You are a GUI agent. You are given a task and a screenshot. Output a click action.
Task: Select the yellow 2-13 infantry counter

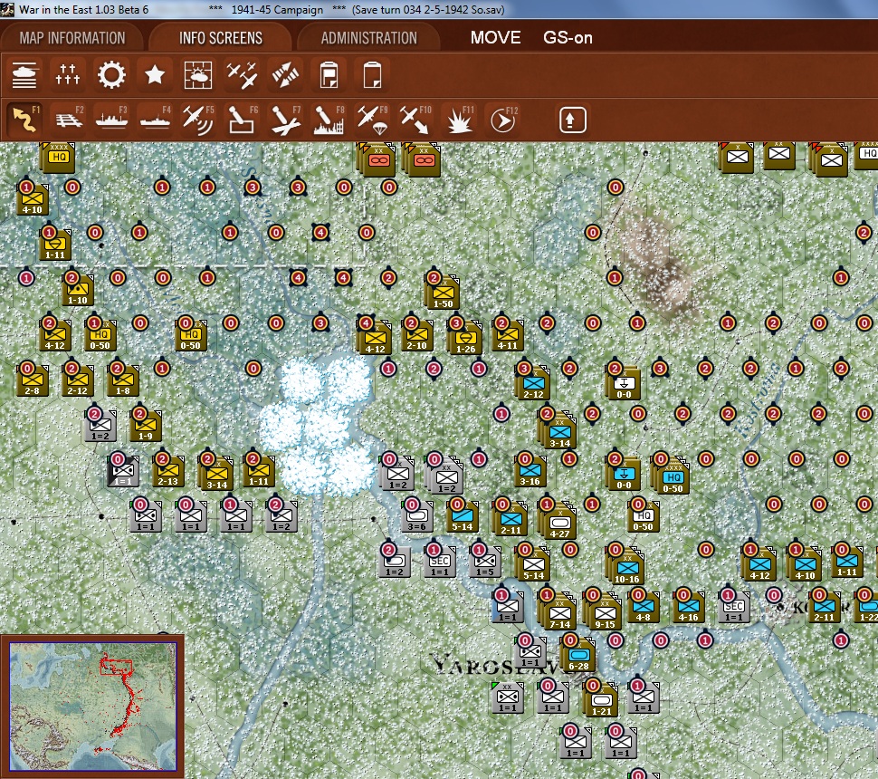coord(168,471)
